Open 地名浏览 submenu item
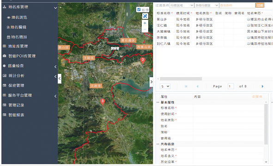273x166 pixels. point(19,18)
